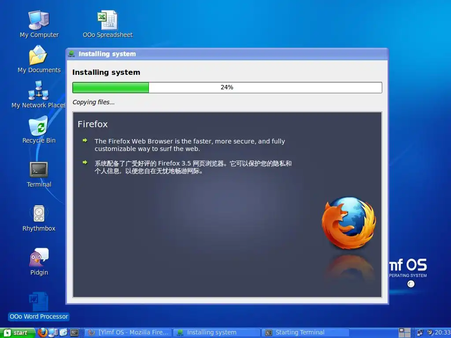Click the computer icon in quick launch

coord(53,333)
